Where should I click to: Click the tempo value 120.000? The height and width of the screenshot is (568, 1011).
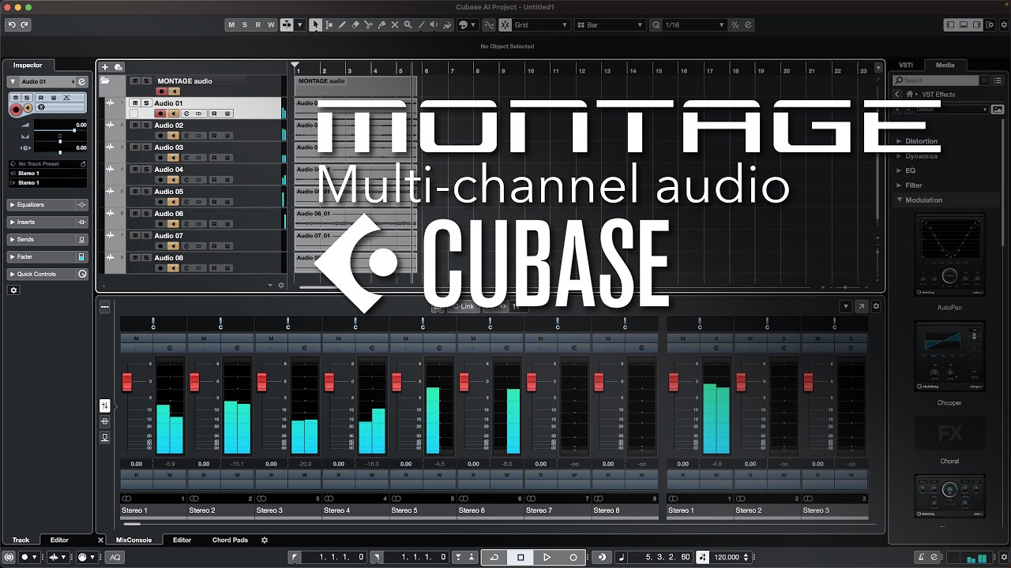pos(727,557)
